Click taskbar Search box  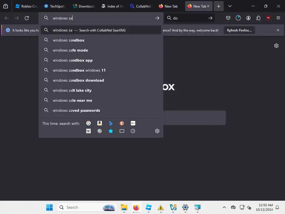87,207
